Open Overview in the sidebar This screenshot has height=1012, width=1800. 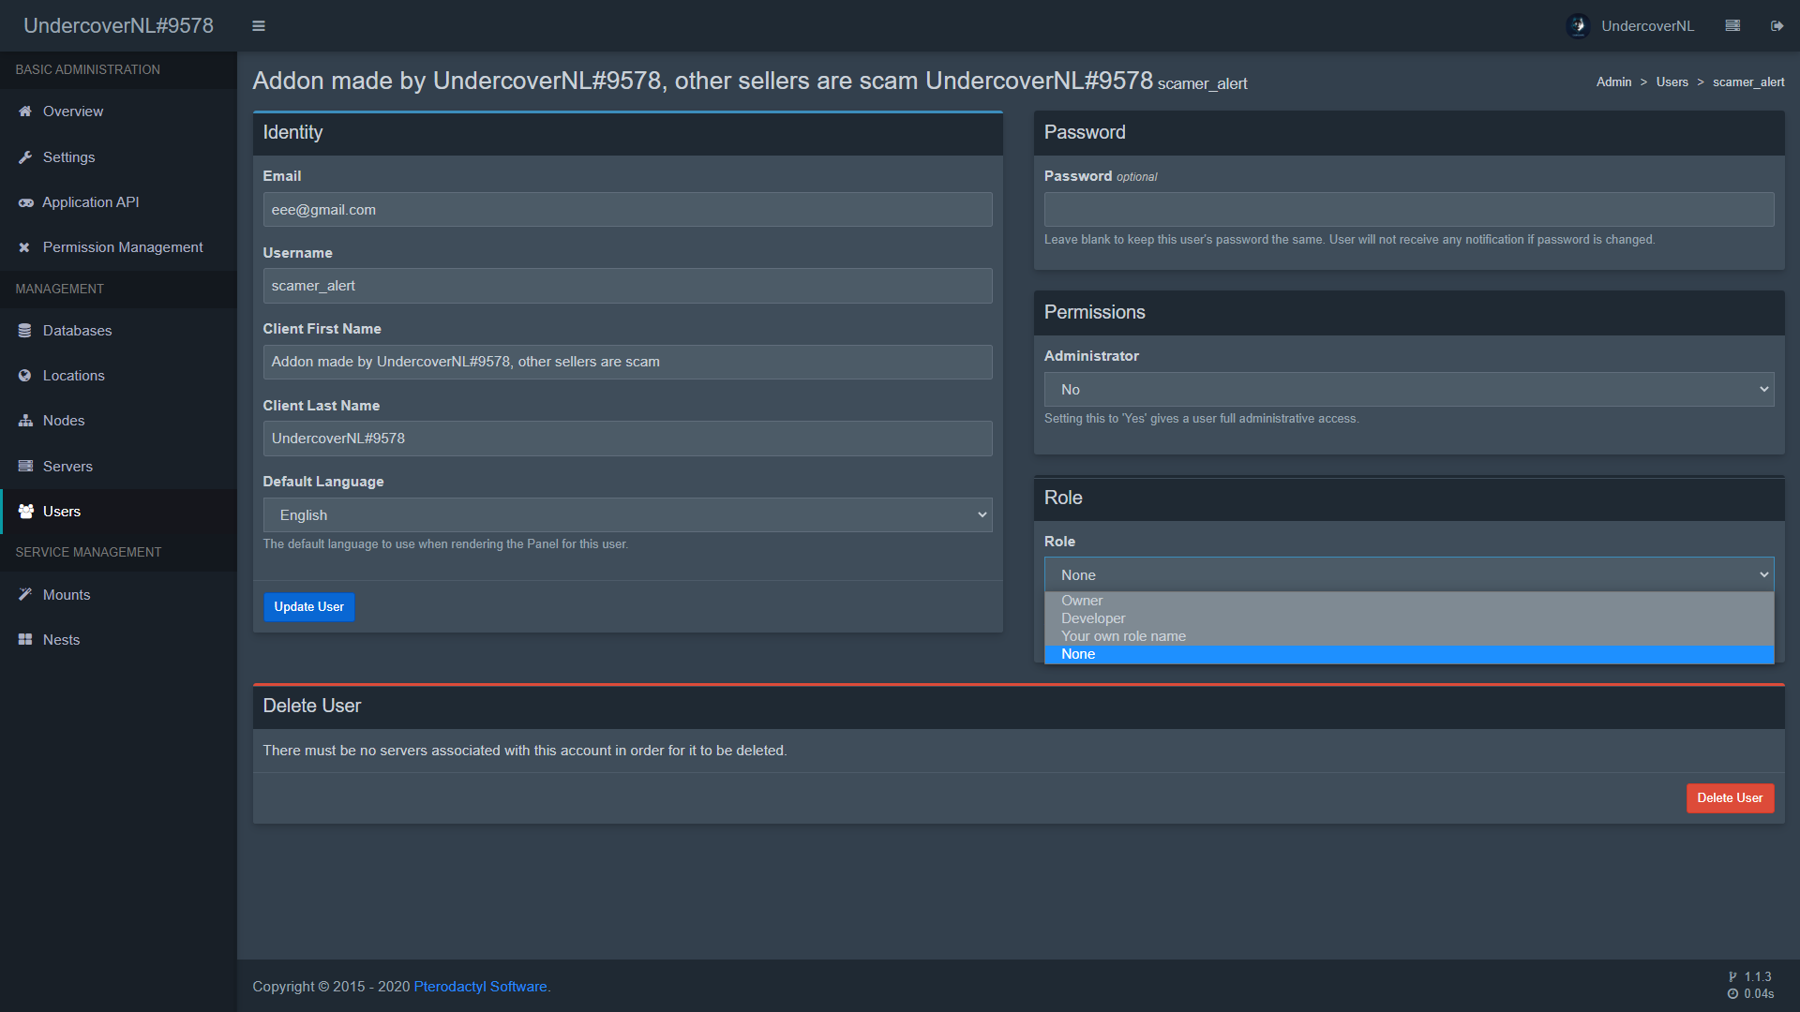(x=118, y=112)
